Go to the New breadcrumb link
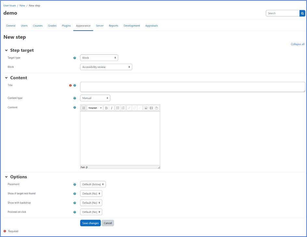The image size is (307, 237). point(22,6)
